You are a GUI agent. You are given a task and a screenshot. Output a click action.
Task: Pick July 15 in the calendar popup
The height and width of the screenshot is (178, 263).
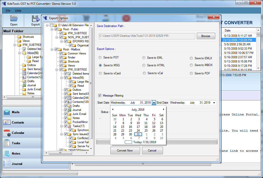[x=123, y=127]
